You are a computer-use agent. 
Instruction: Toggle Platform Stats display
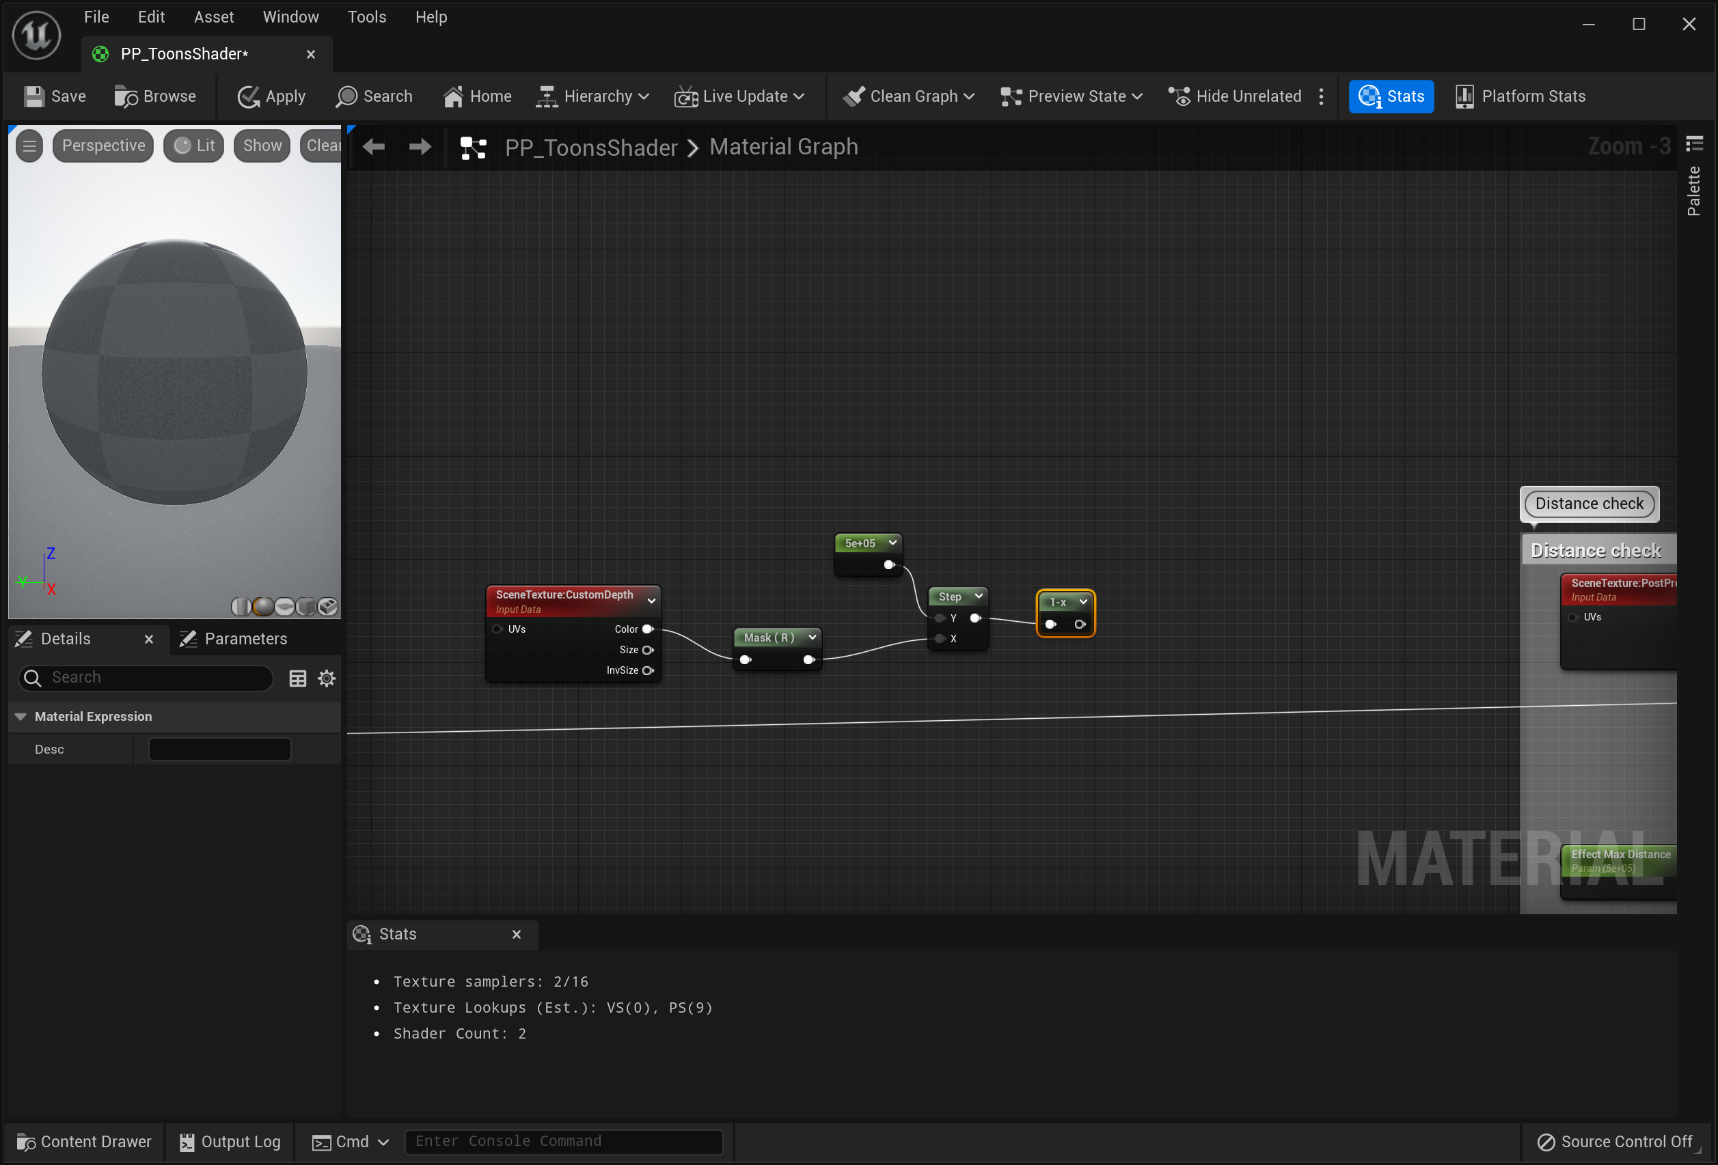pos(1520,96)
